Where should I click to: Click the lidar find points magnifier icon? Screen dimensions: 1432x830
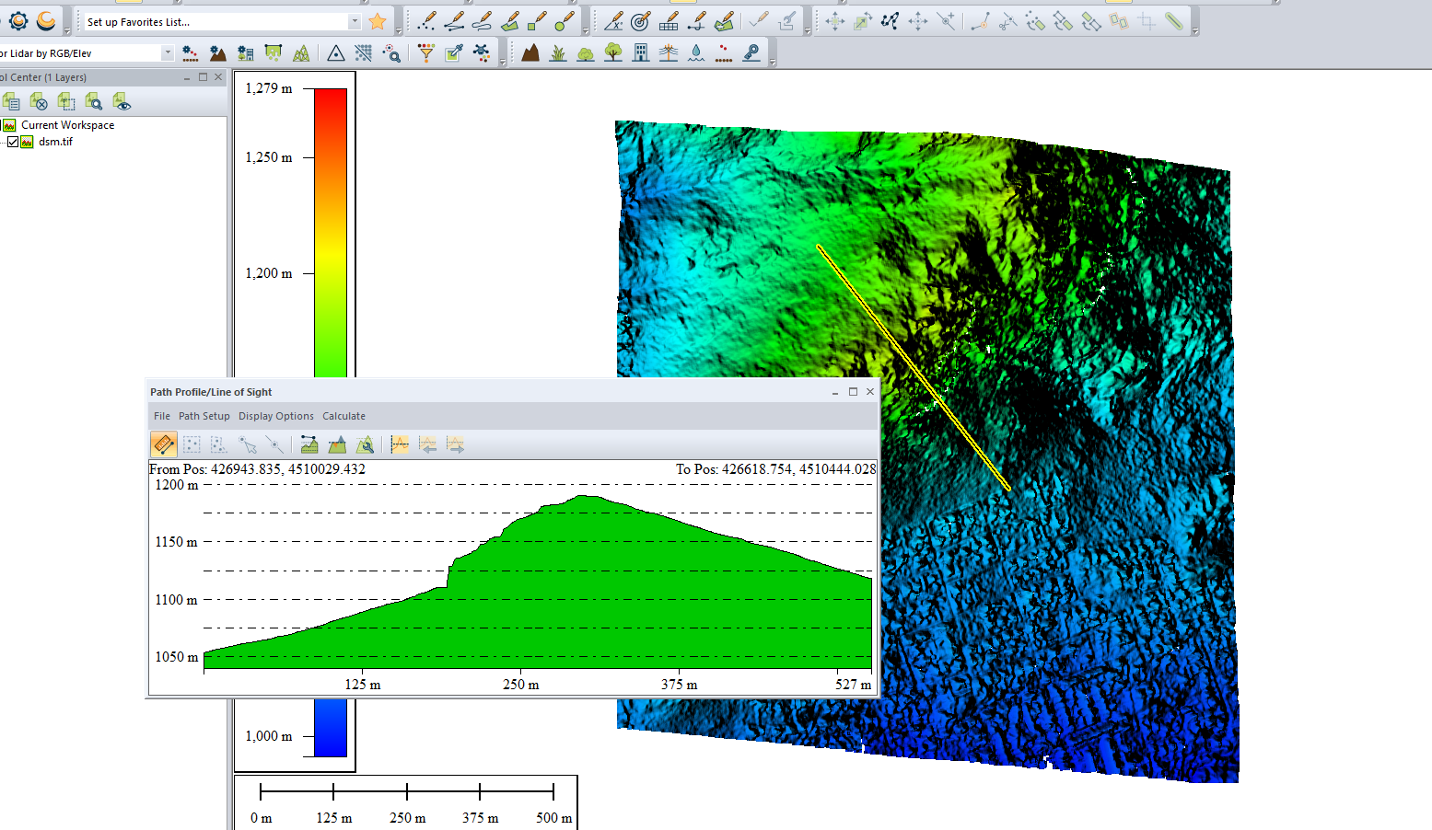(x=391, y=53)
